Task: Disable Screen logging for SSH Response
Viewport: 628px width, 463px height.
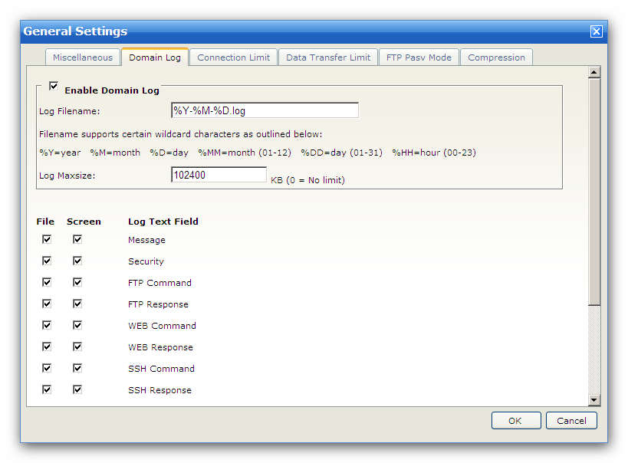Action: (x=77, y=389)
